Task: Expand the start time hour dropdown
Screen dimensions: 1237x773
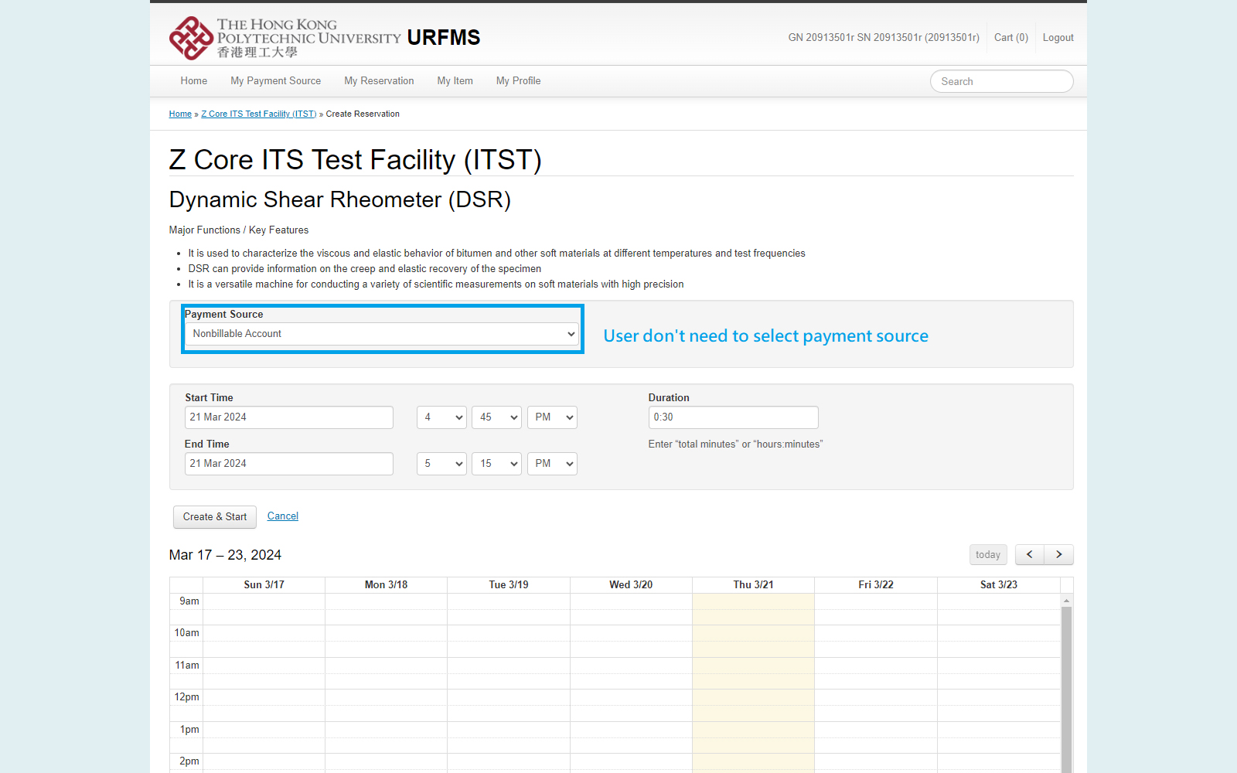Action: click(441, 417)
